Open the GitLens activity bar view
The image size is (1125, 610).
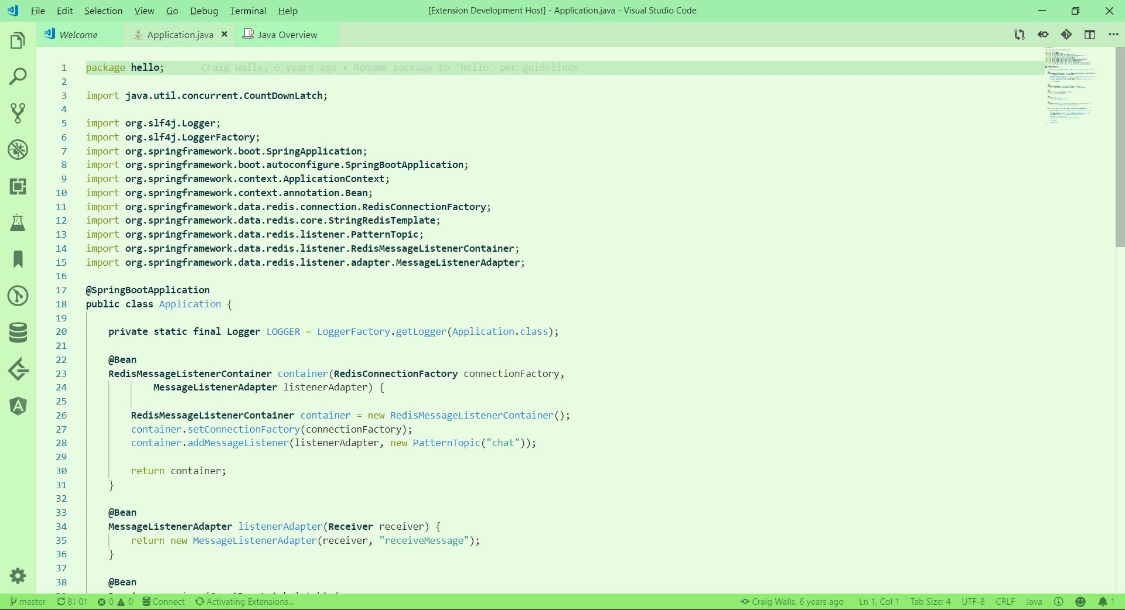click(18, 369)
